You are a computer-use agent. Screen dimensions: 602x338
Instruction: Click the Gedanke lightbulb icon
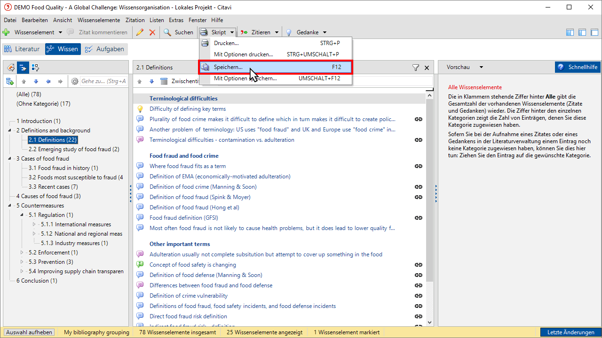coord(289,32)
